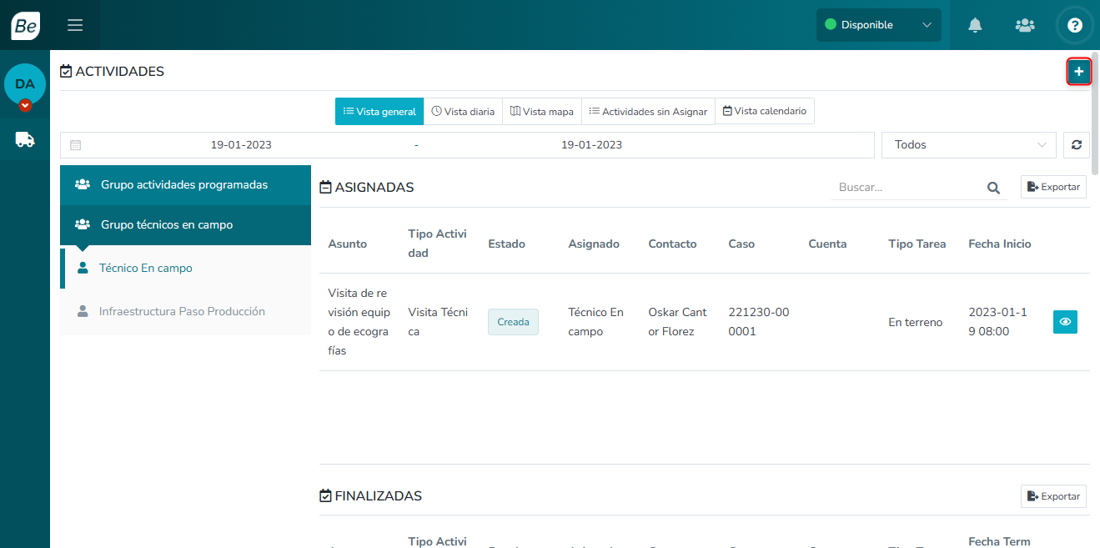
Task: Click the Be logo icon
Action: (x=25, y=25)
